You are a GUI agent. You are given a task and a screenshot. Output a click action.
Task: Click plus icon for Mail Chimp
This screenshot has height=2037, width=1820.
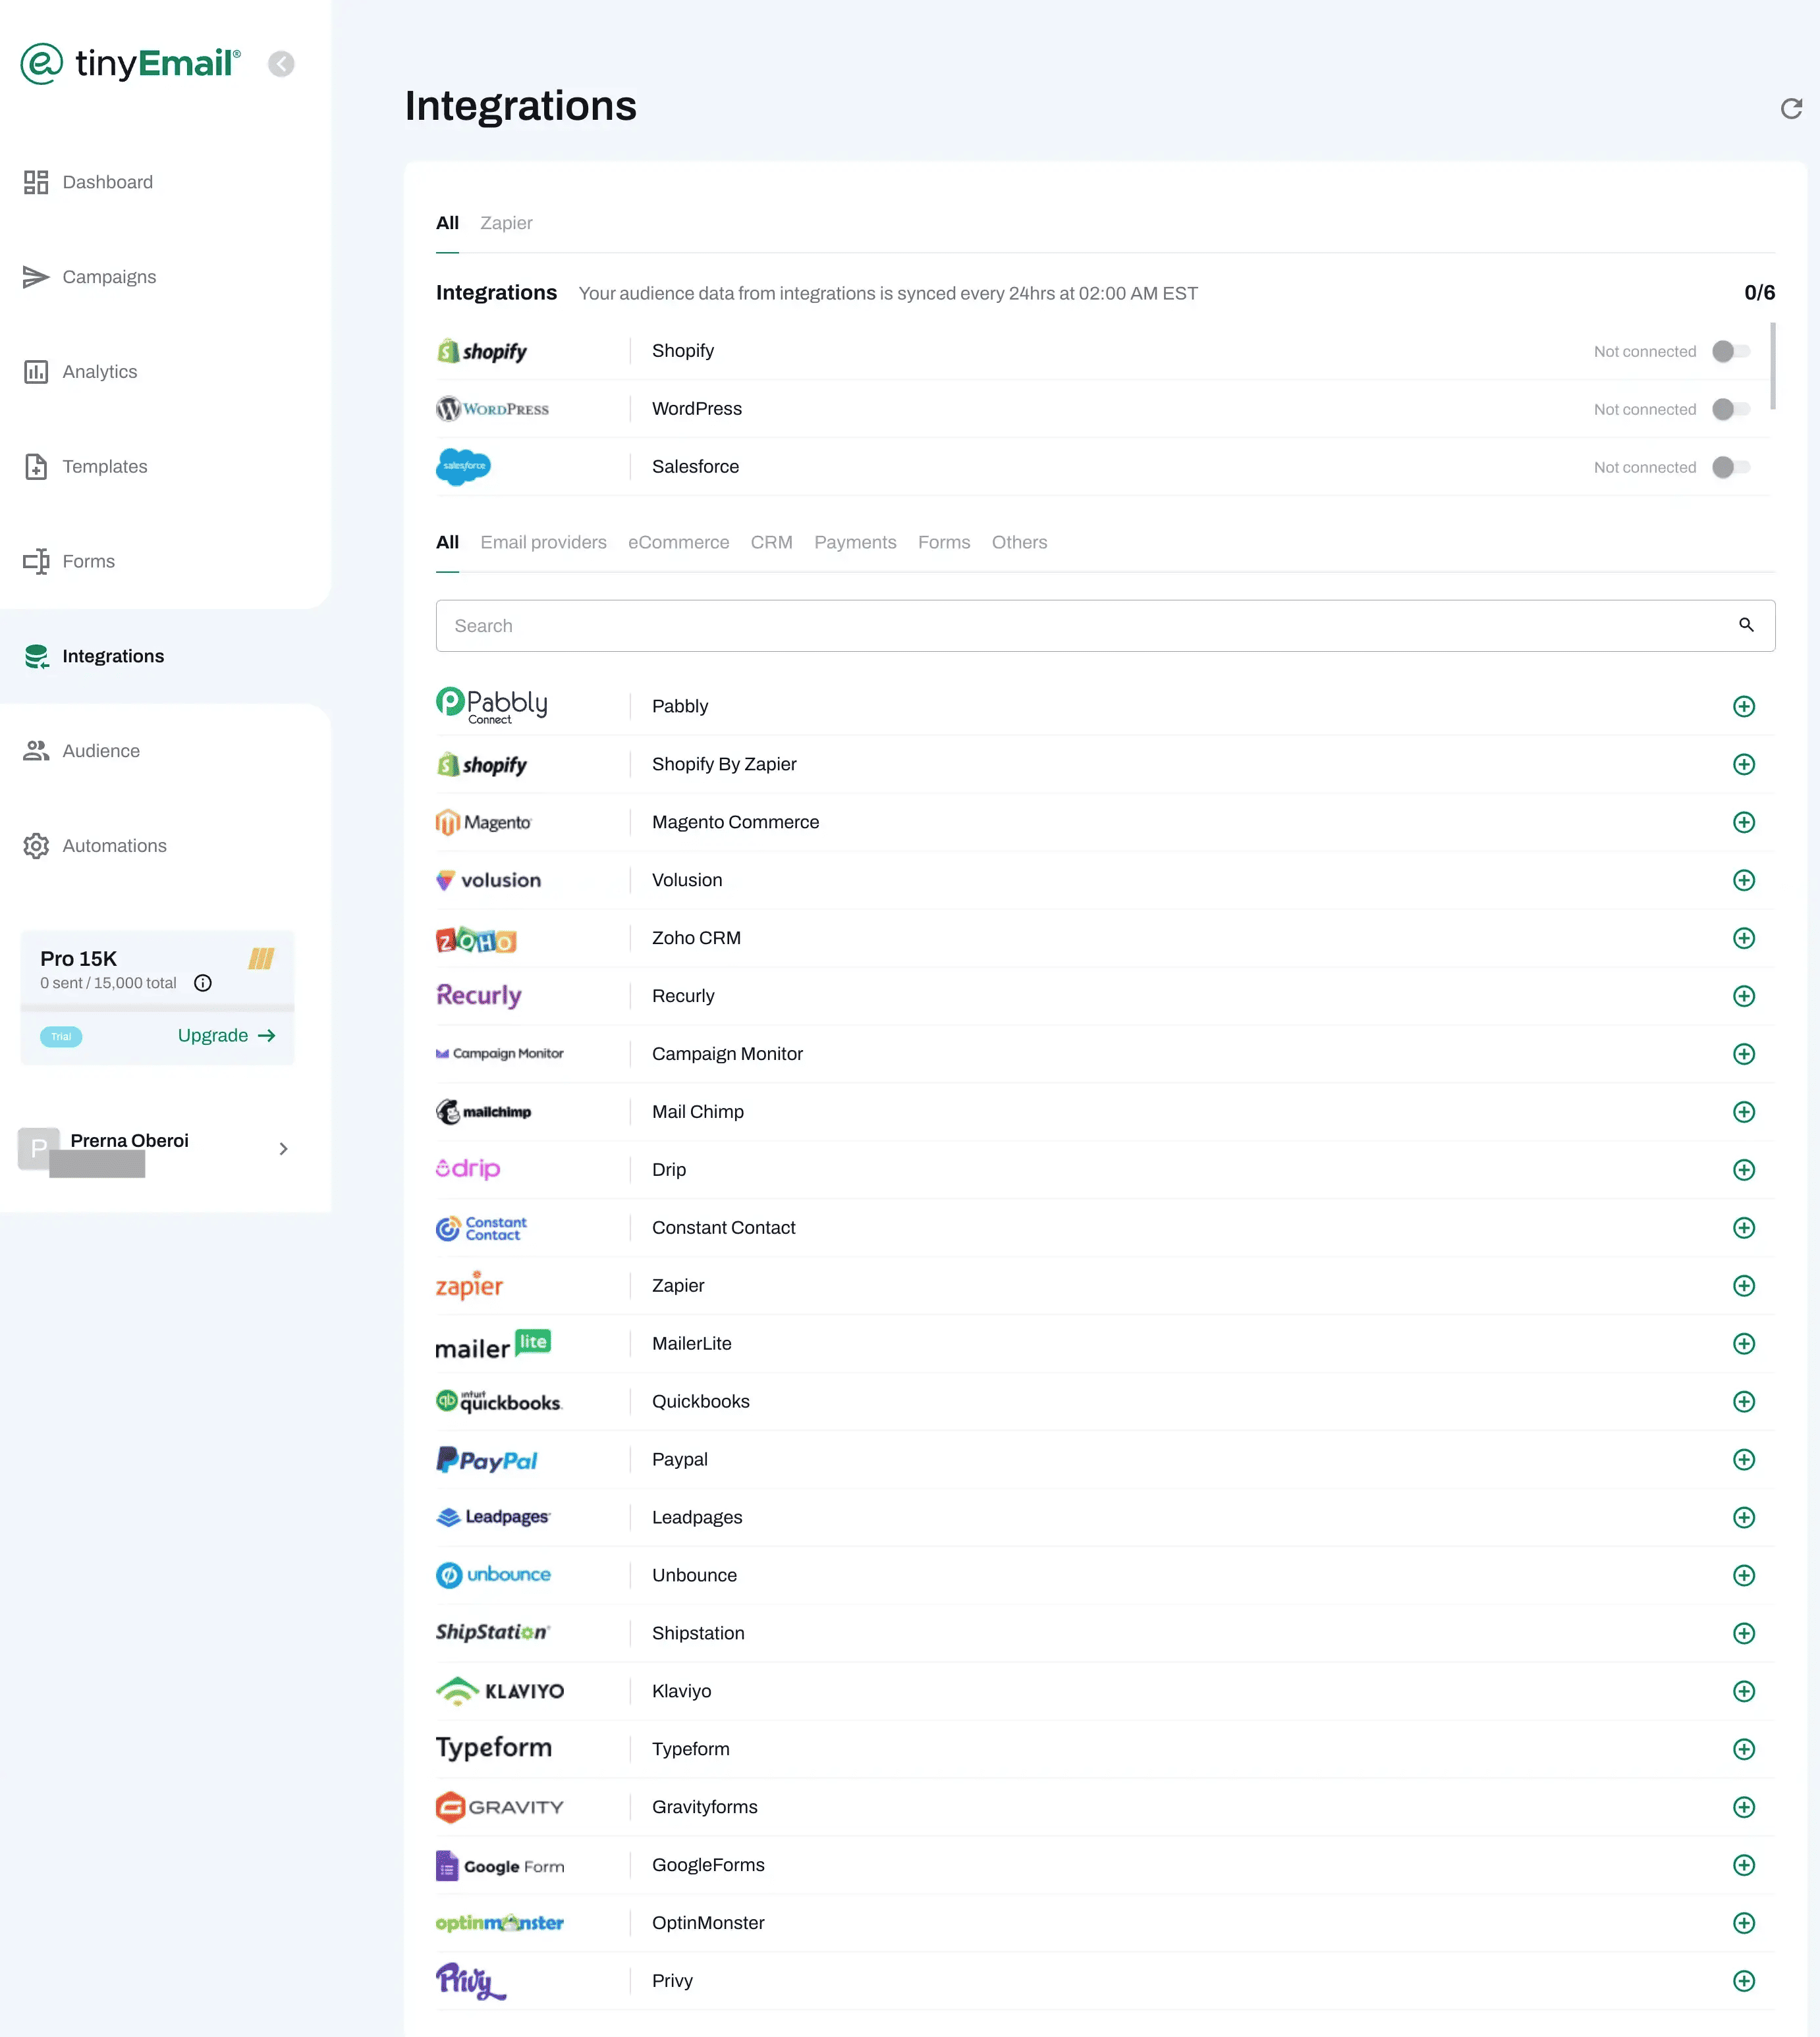[x=1743, y=1111]
